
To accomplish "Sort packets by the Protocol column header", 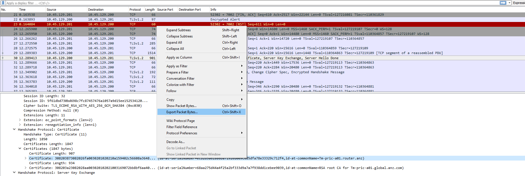I will tap(135, 10).
